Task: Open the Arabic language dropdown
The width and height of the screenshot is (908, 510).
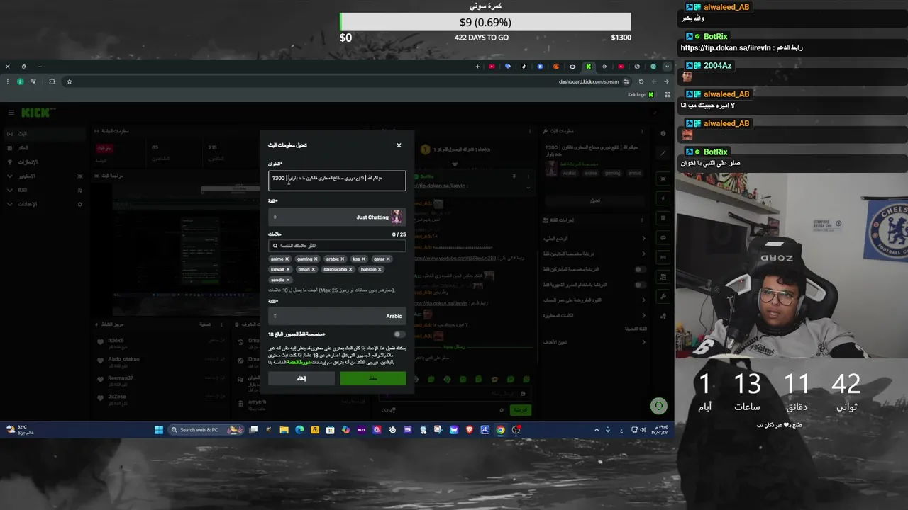Action: pyautogui.click(x=337, y=316)
